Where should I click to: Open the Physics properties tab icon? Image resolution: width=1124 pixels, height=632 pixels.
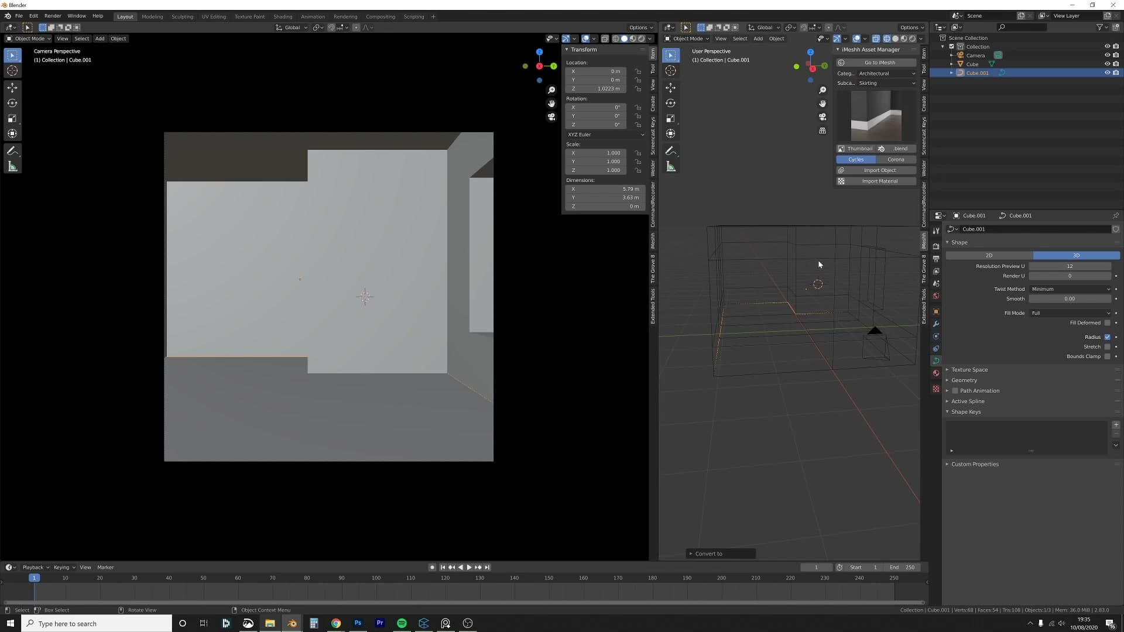pyautogui.click(x=936, y=336)
